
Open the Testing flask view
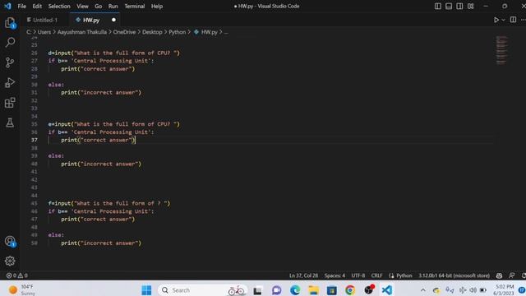[x=10, y=123]
